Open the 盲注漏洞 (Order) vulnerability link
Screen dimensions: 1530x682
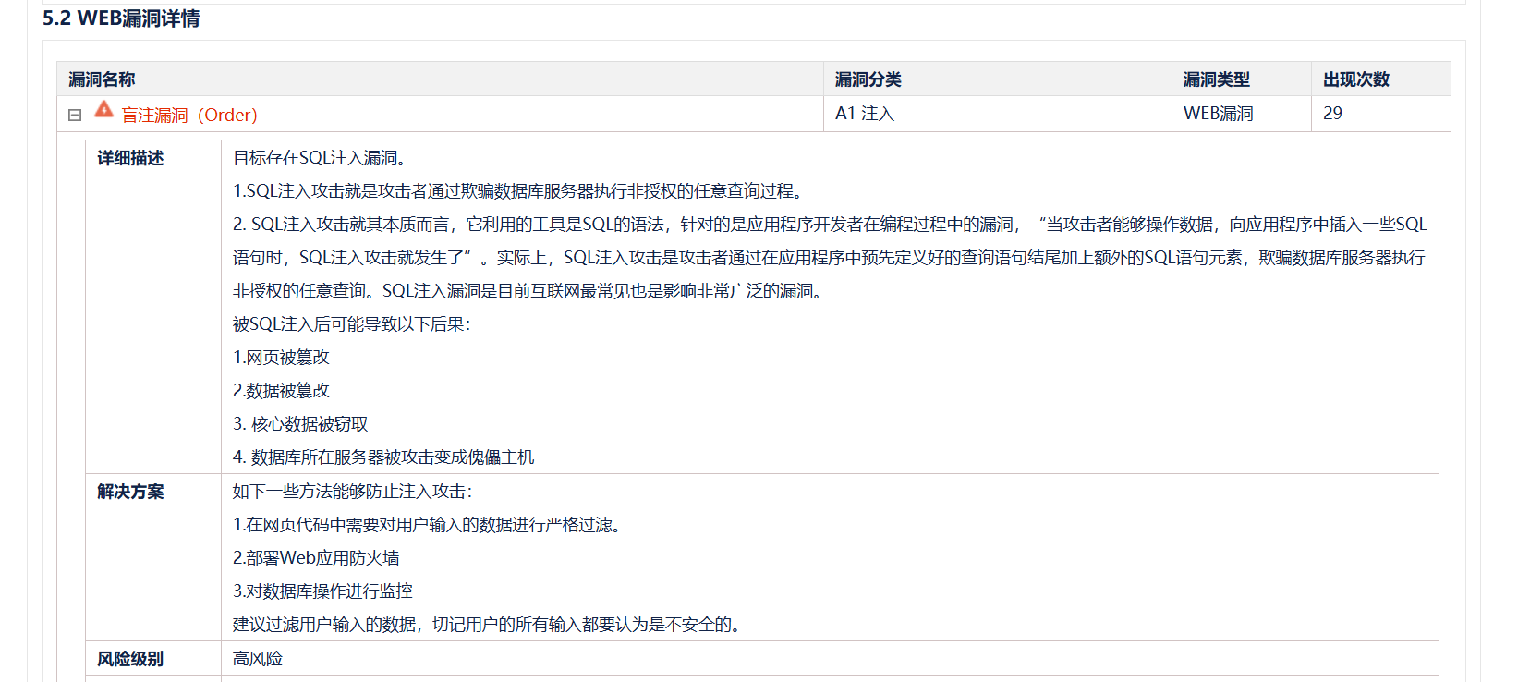(x=189, y=116)
